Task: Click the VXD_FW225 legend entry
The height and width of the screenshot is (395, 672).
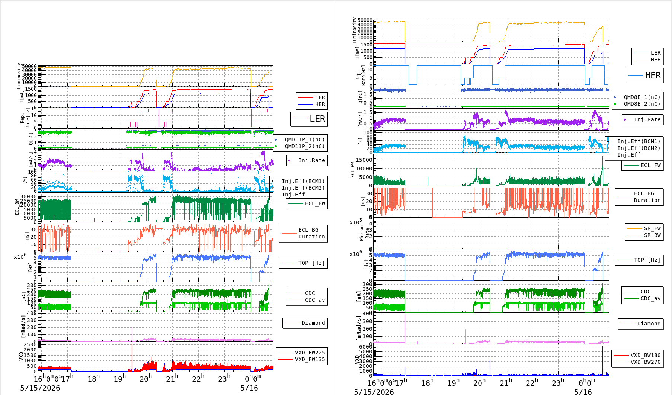Action: (x=310, y=353)
